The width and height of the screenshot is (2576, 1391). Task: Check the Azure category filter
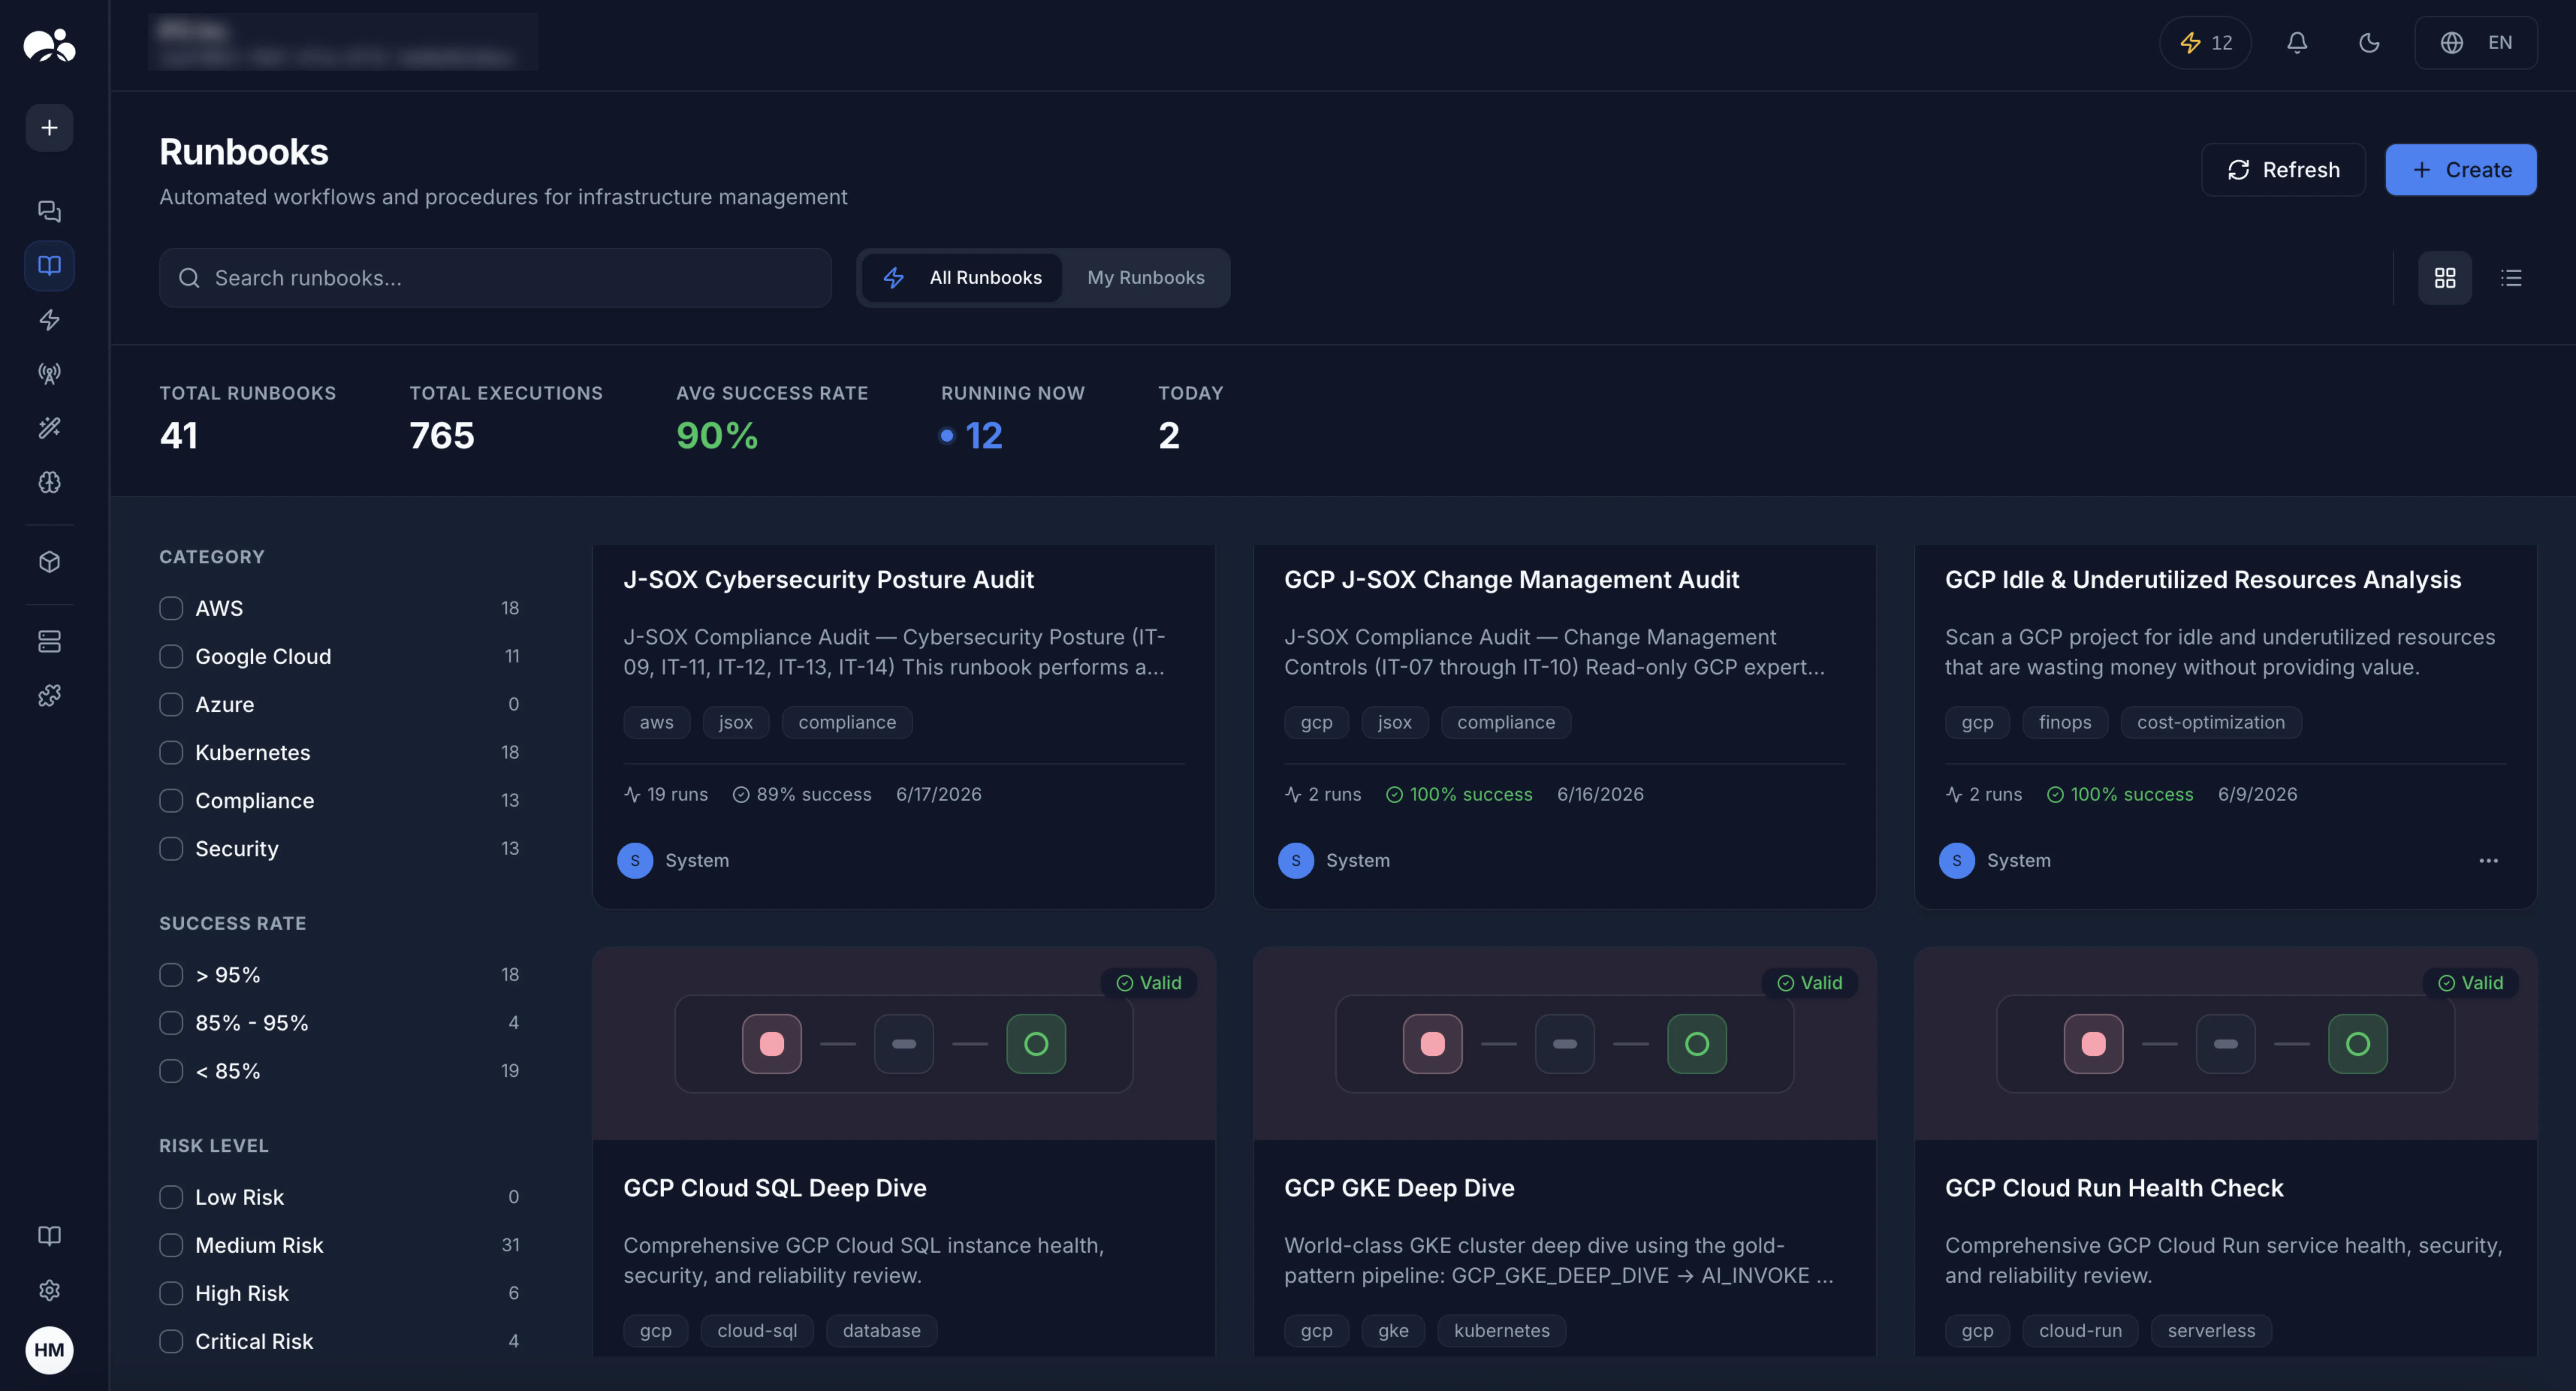[171, 704]
